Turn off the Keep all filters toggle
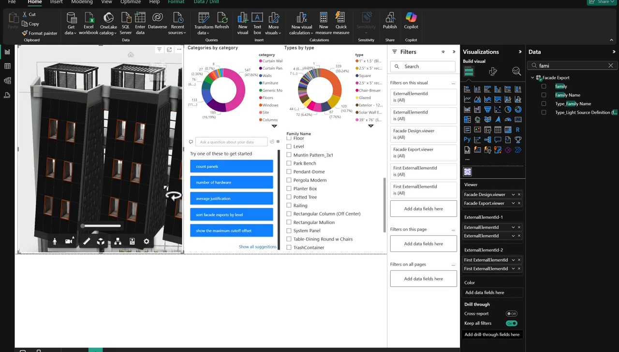Screen dimensions: 619x352 pos(511,324)
